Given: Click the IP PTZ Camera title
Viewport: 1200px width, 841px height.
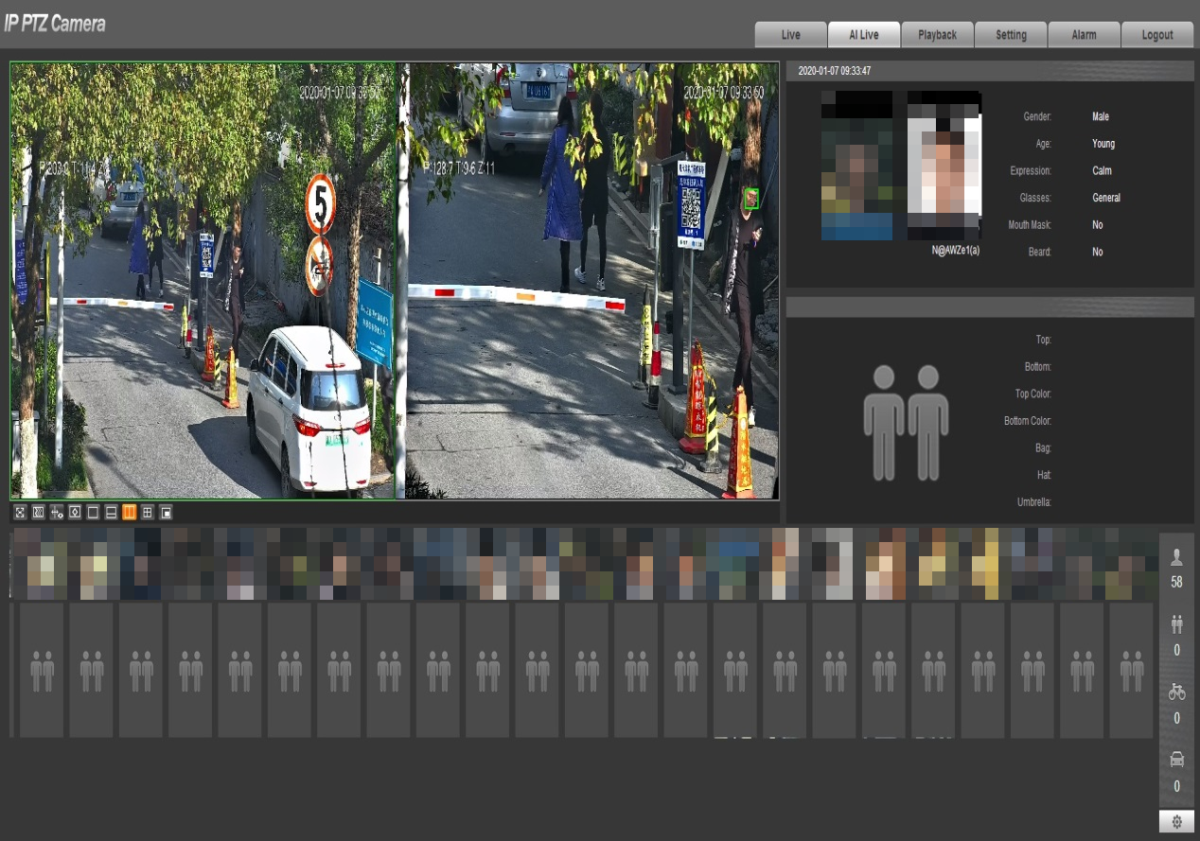Looking at the screenshot, I should [54, 24].
